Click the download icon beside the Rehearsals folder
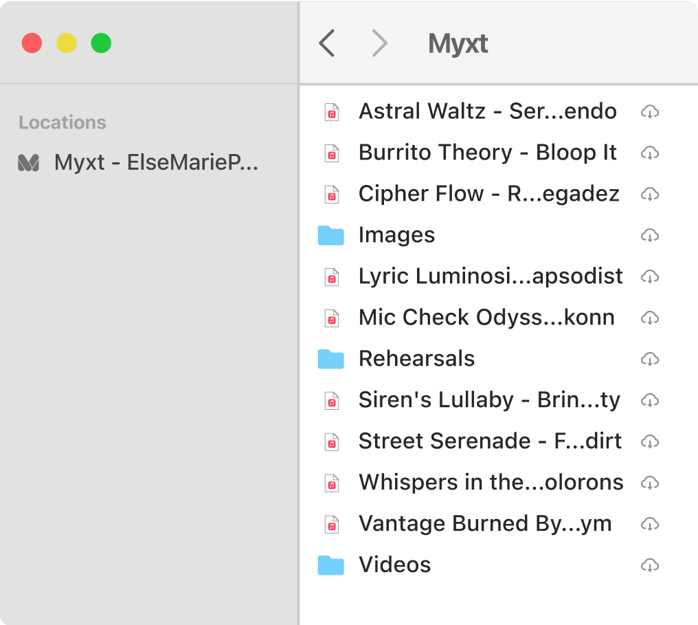 tap(650, 360)
